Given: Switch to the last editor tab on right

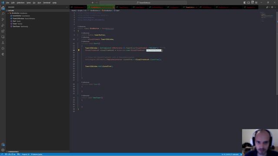Looking at the screenshot, I should coord(250,7).
